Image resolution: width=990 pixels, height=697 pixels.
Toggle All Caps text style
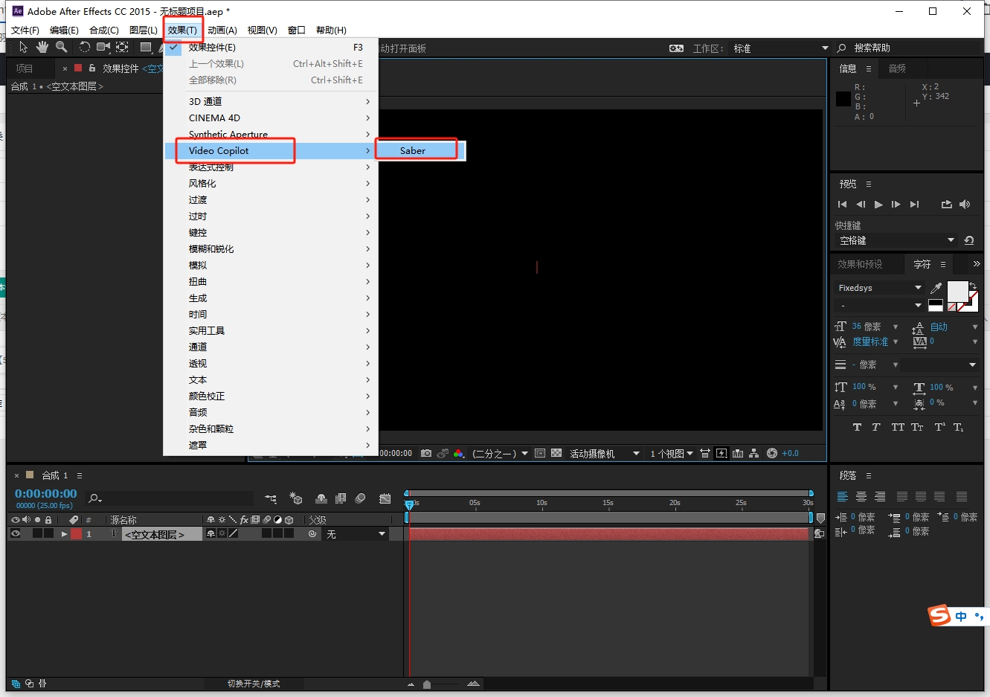click(898, 427)
